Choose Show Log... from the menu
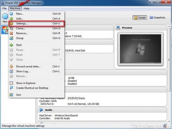 pyautogui.click(x=36, y=71)
